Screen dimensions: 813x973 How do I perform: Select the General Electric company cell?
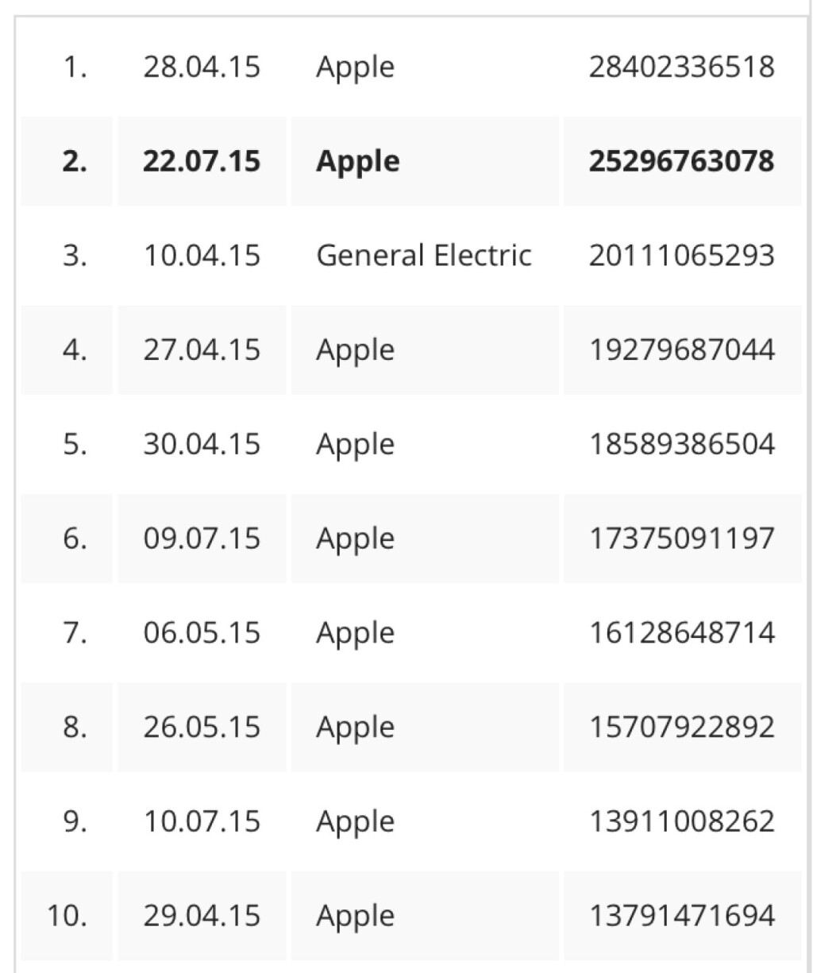(x=423, y=256)
